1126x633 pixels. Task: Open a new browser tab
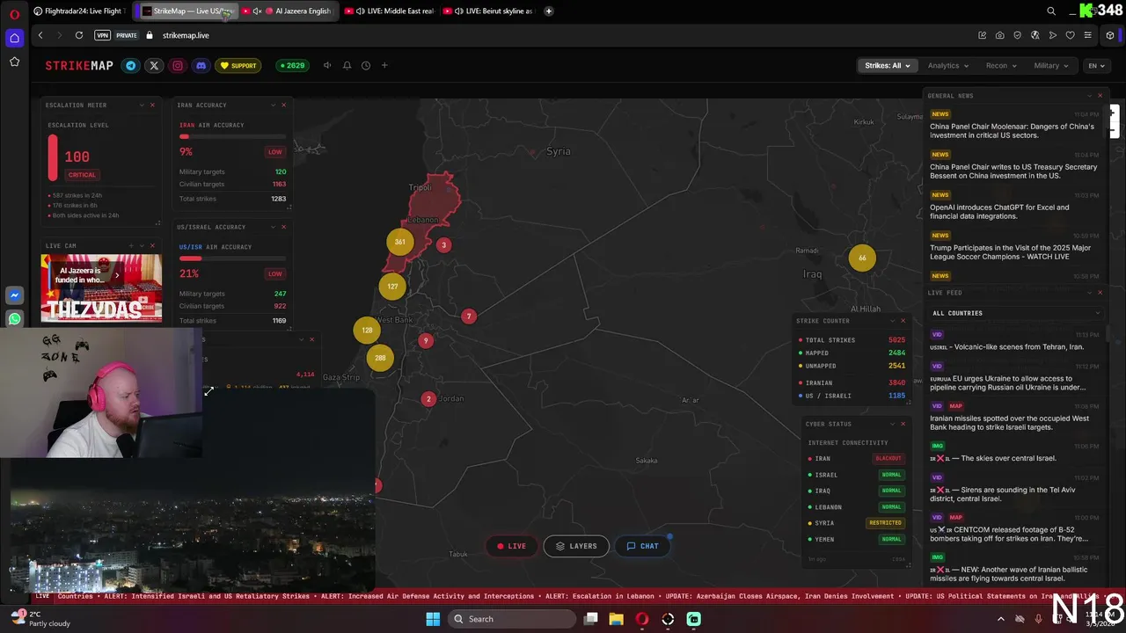[549, 11]
